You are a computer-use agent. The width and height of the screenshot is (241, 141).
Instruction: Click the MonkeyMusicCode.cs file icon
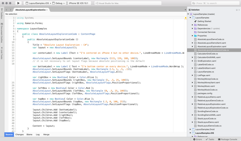[195, 90]
